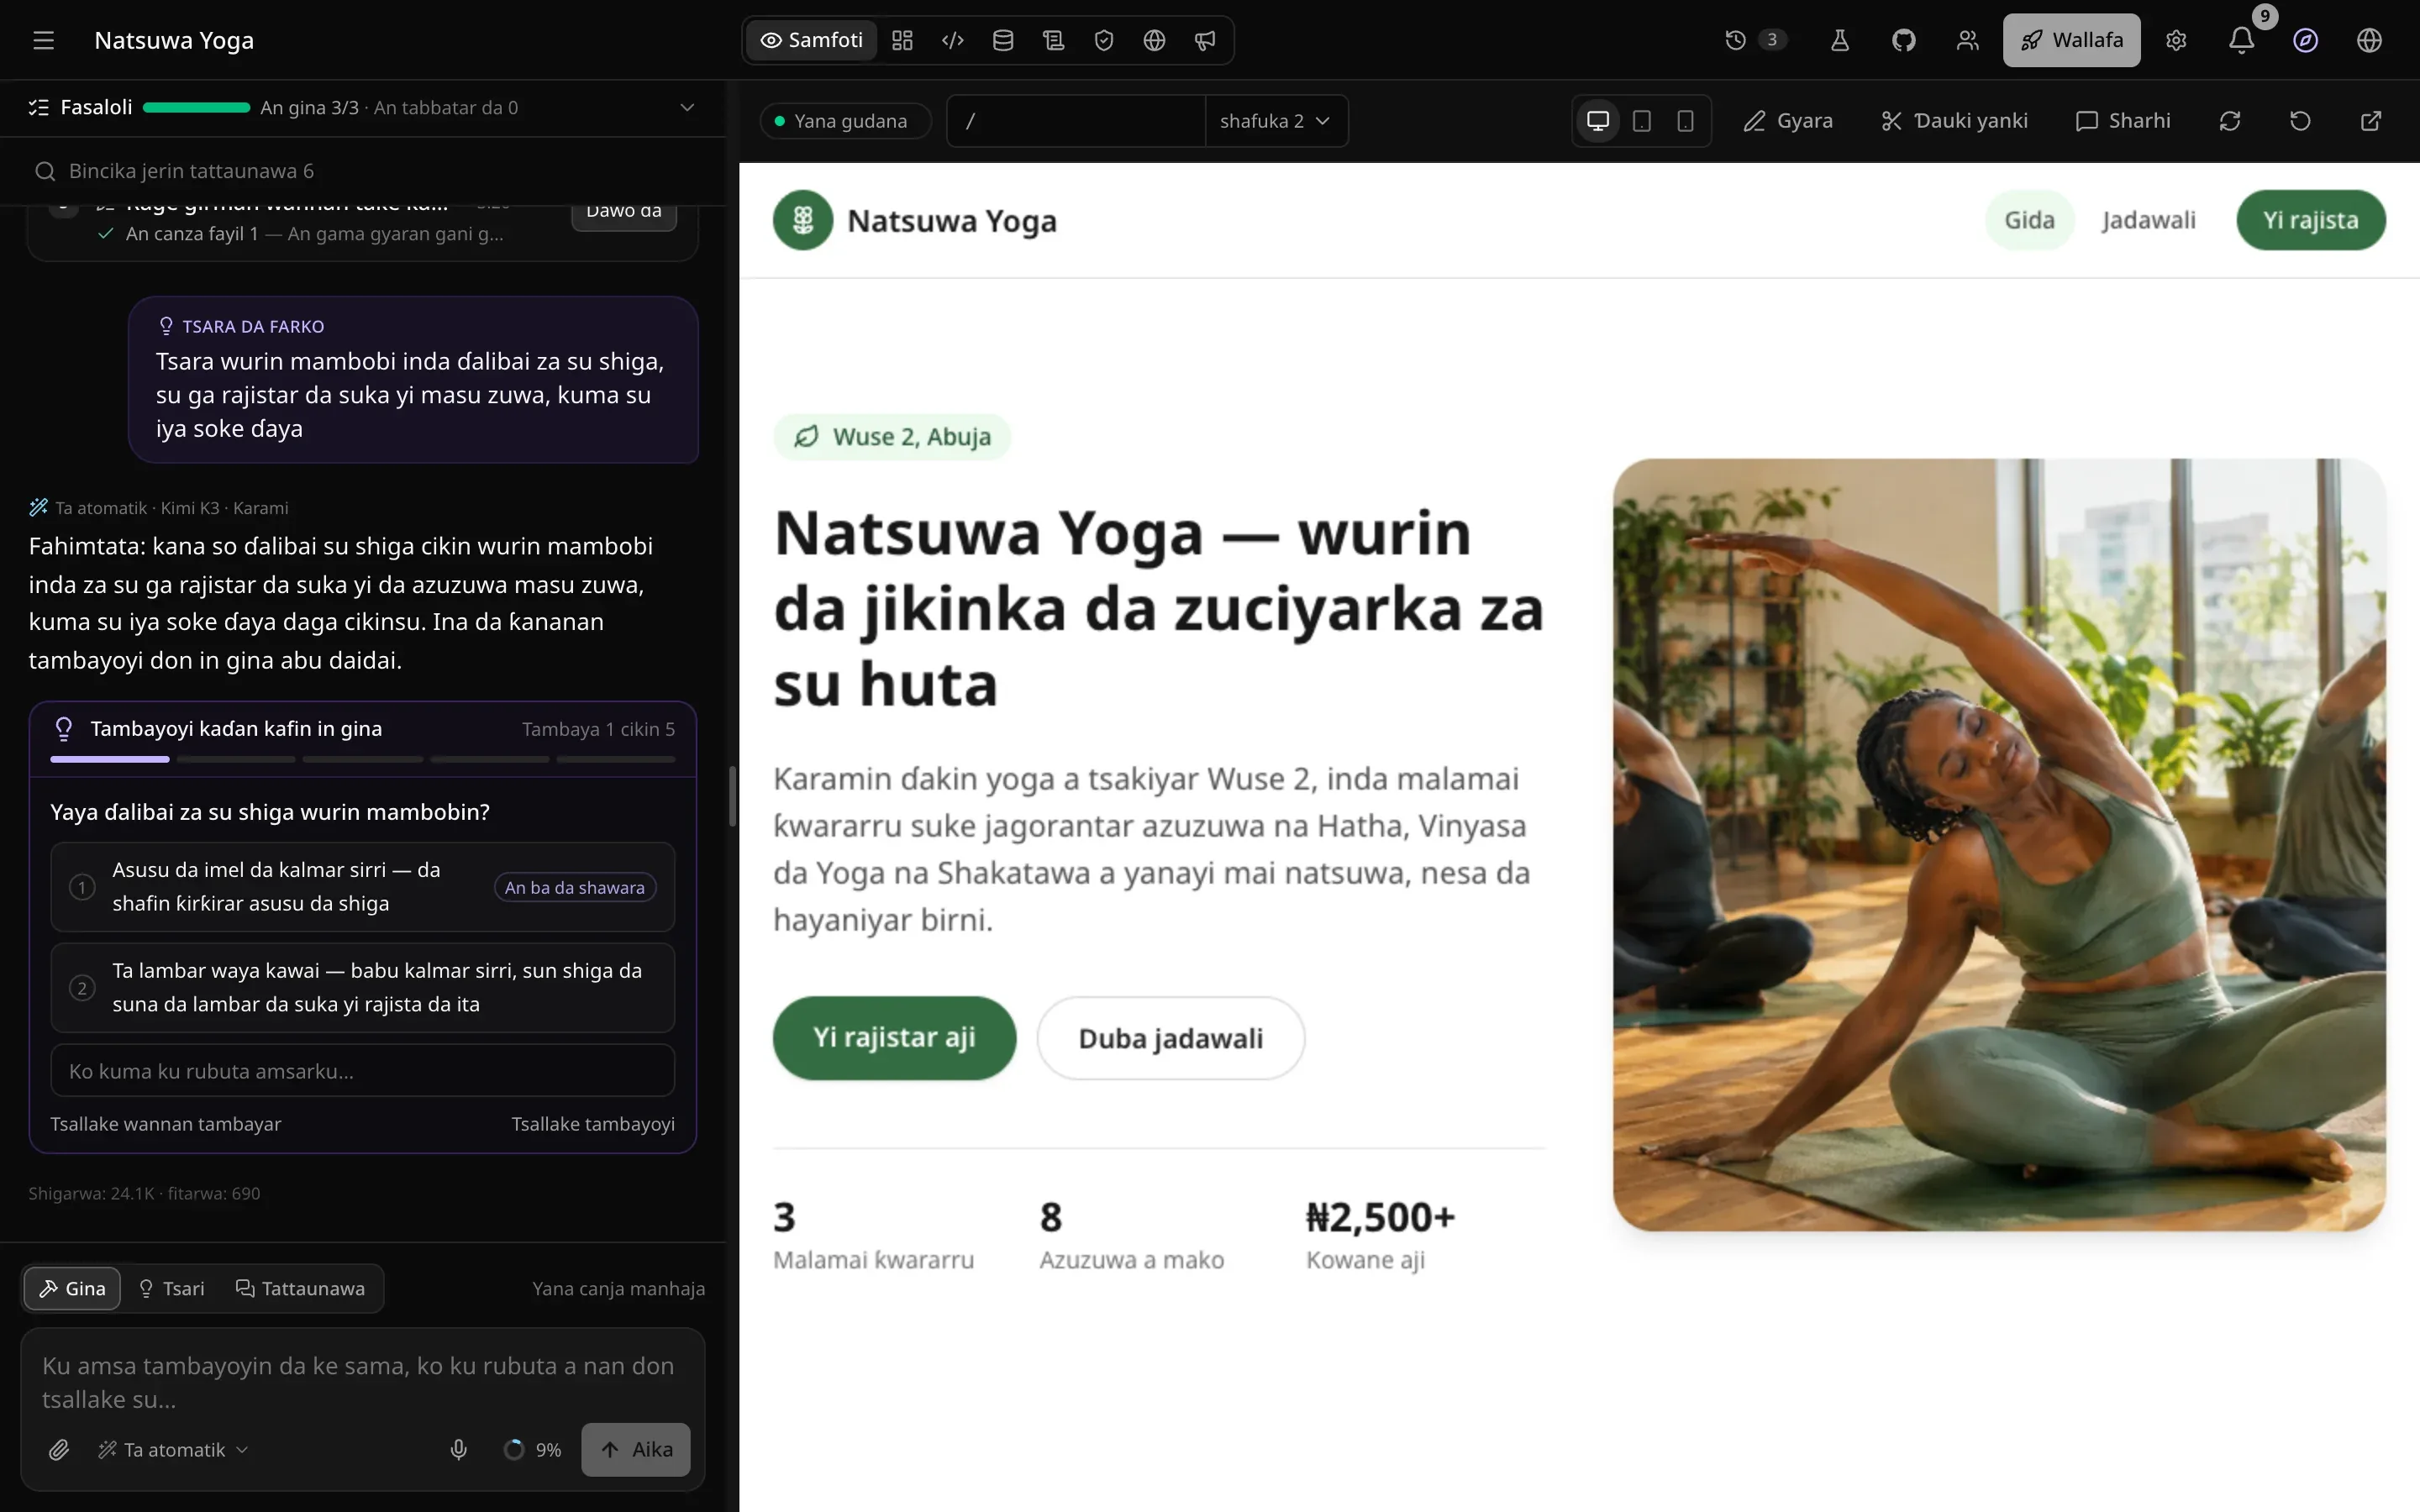Switch to the Samfoti preview tab
Image resolution: width=2420 pixels, height=1512 pixels.
pos(812,40)
